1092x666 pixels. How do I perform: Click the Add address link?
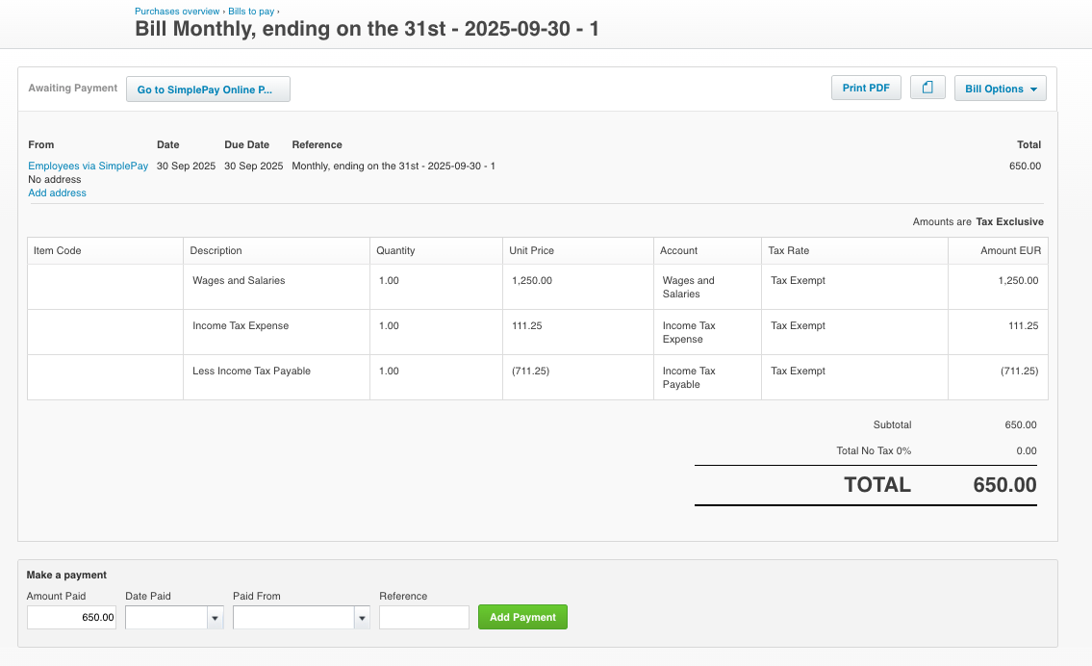click(x=57, y=192)
